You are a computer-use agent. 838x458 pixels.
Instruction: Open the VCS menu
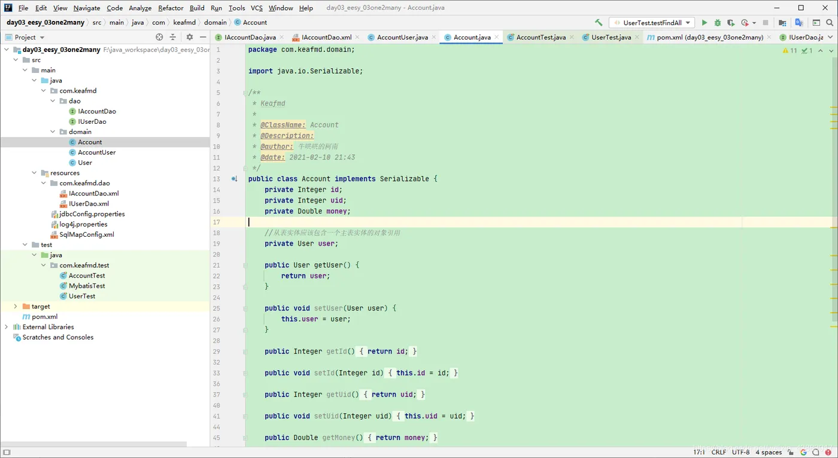pos(257,8)
